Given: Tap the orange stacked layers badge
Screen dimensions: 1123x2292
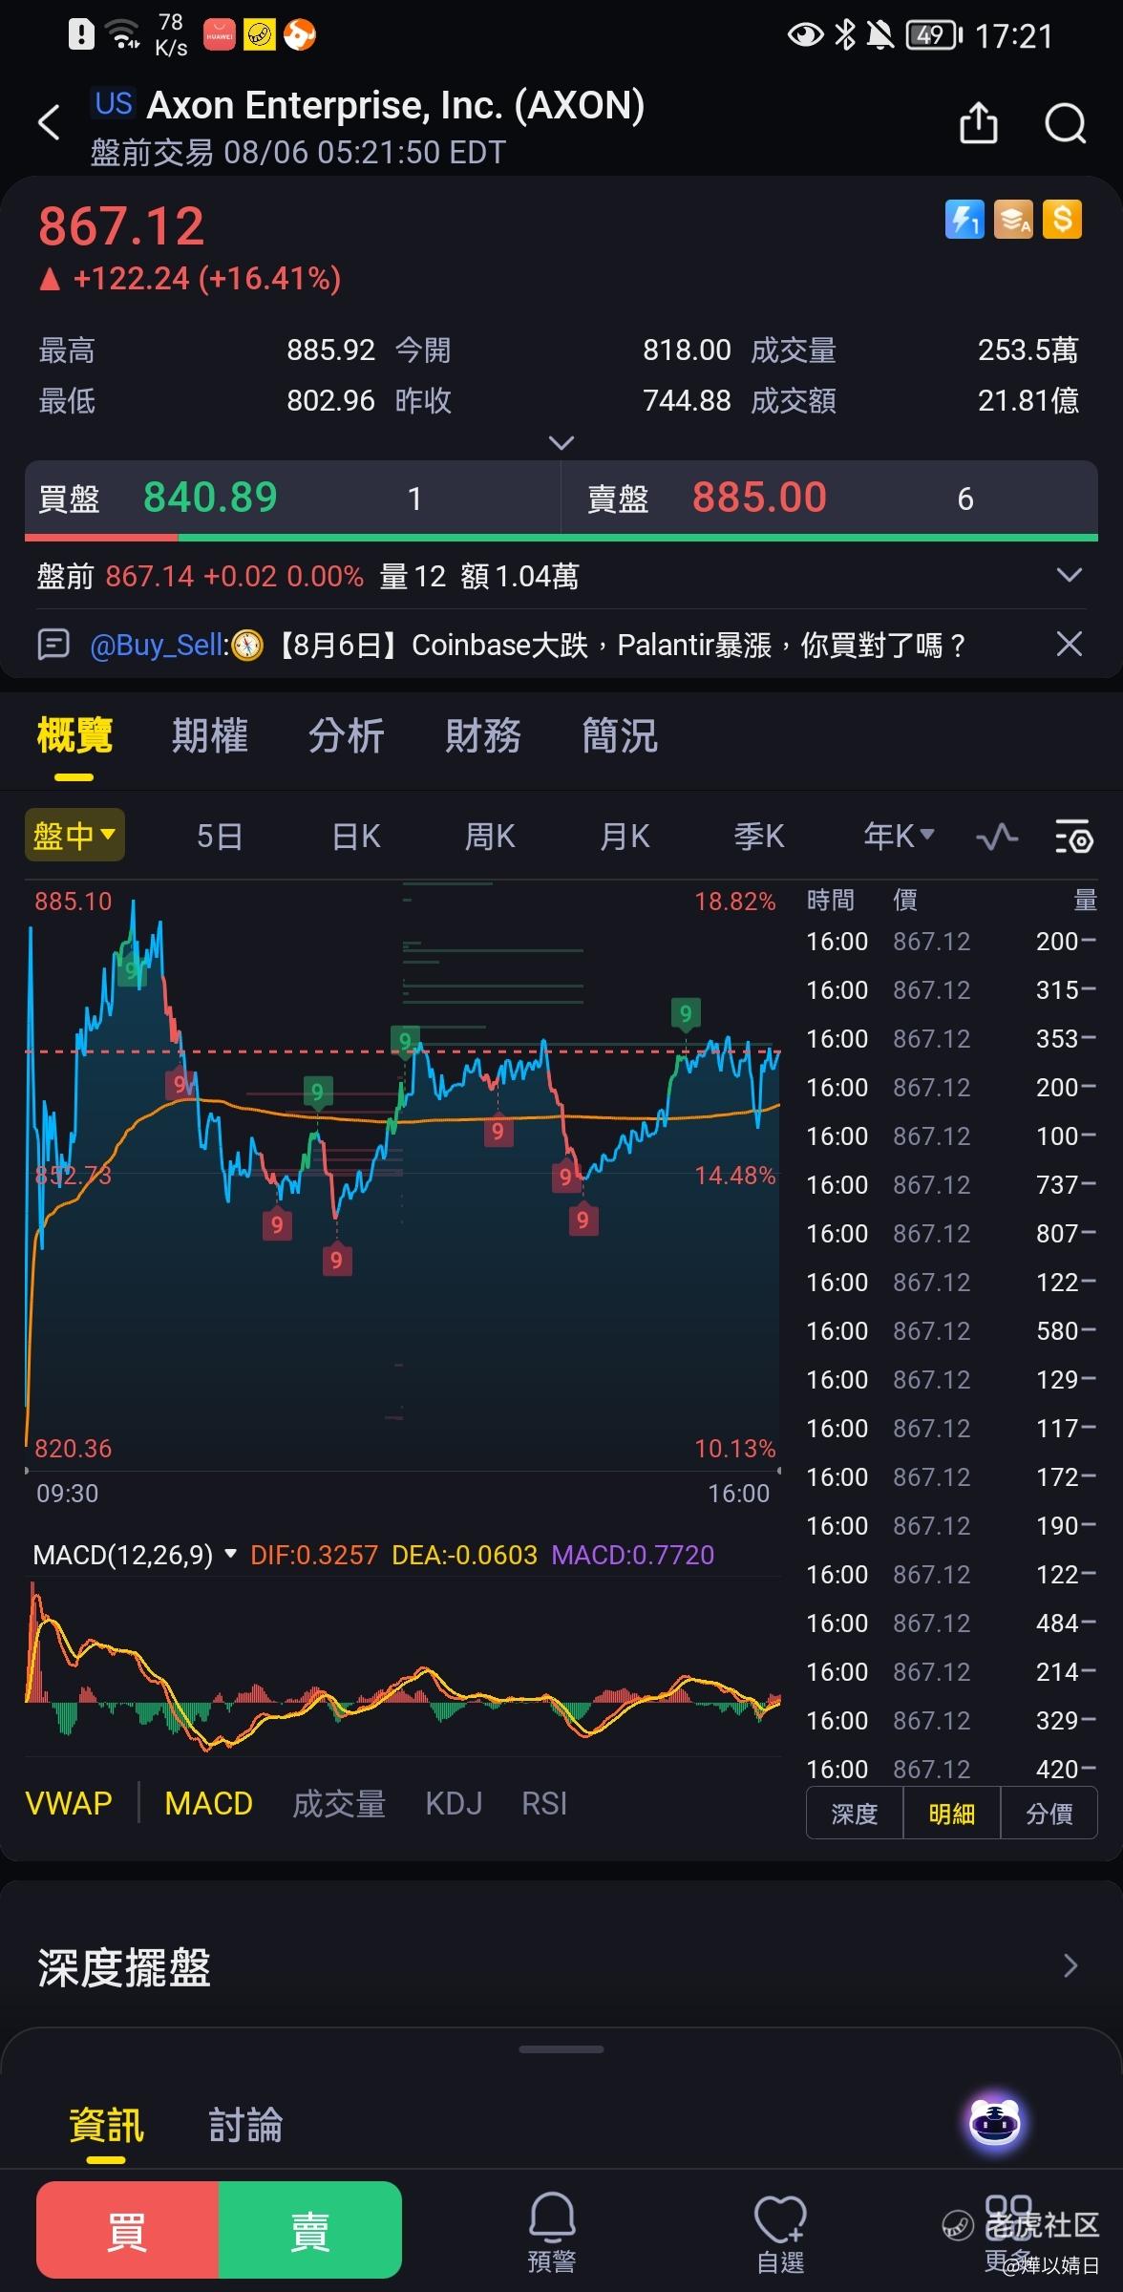Looking at the screenshot, I should (x=1013, y=220).
